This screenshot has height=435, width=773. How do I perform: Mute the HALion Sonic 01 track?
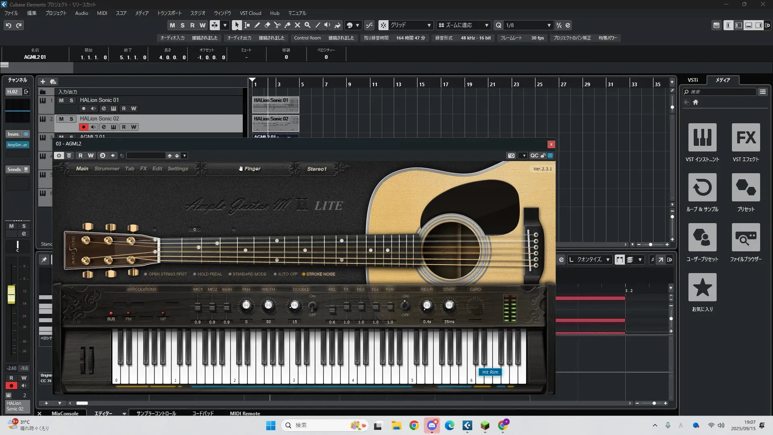[x=61, y=100]
